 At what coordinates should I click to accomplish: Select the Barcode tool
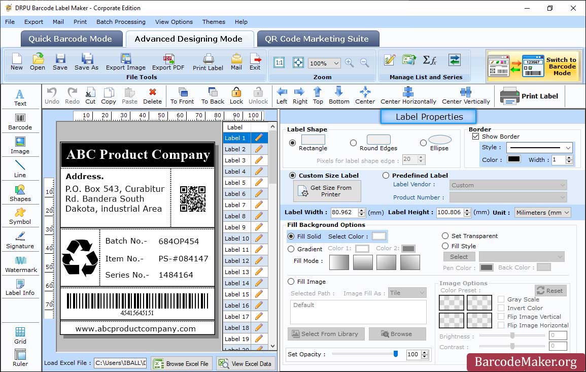coord(20,122)
